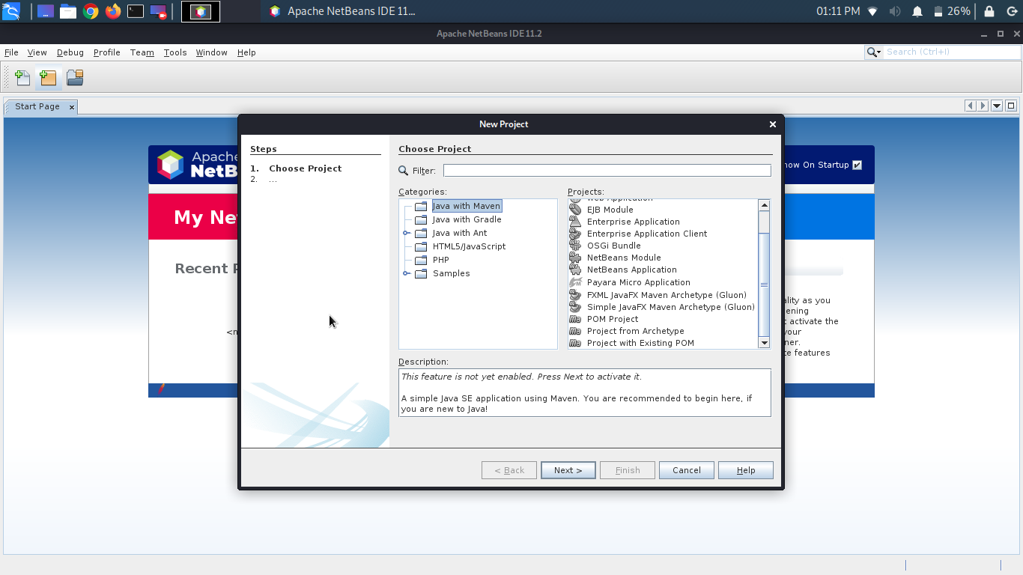Viewport: 1023px width, 575px height.
Task: Click the New File toolbar icon
Action: [22, 77]
